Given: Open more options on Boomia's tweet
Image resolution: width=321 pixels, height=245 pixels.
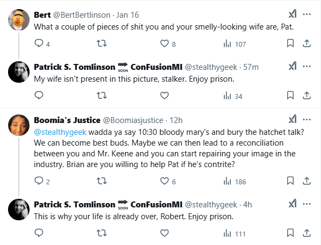Looking at the screenshot, I should [307, 119].
